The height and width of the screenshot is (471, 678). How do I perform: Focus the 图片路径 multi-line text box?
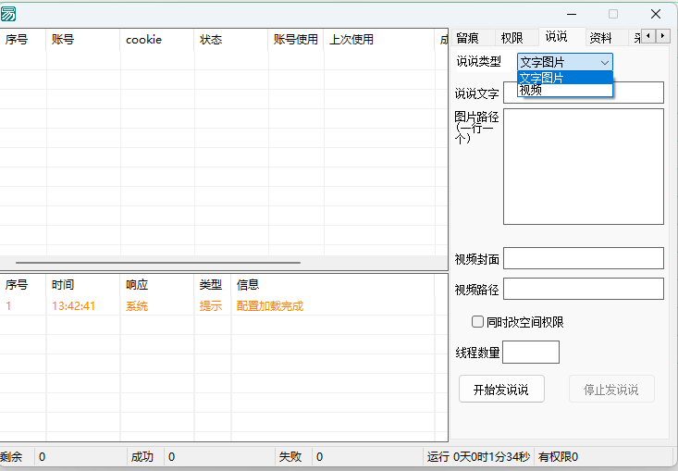click(583, 167)
